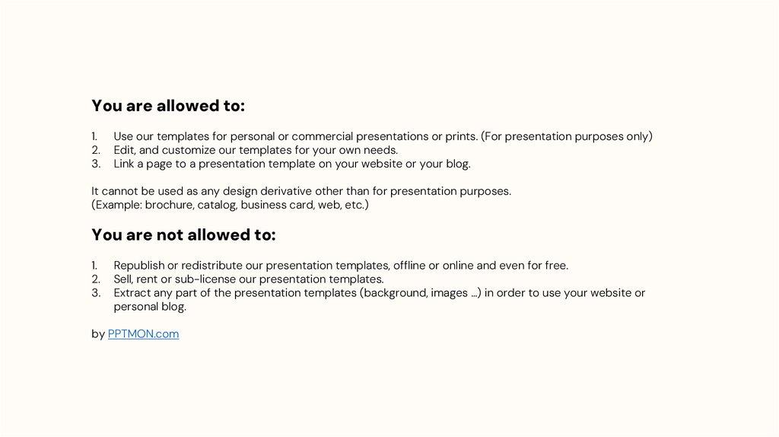
Task: Click the 'It cannot be used as any design' sentence
Action: coord(301,191)
